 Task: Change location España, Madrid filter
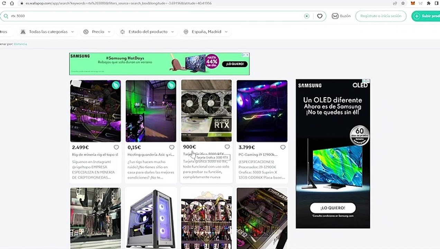205,31
